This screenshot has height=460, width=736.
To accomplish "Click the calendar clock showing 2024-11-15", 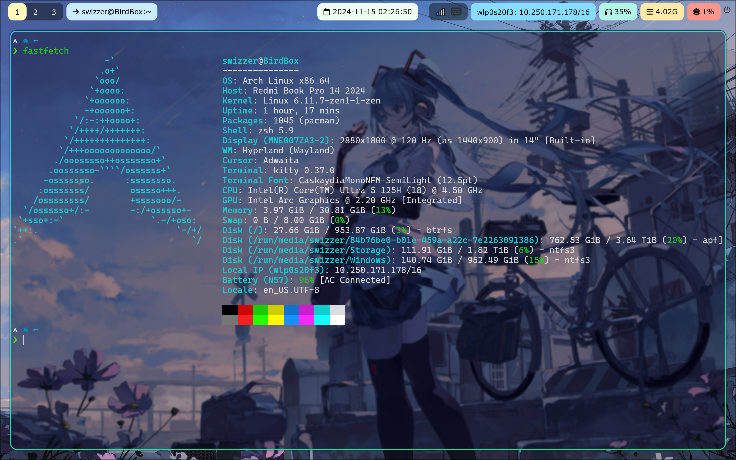I will pos(367,12).
